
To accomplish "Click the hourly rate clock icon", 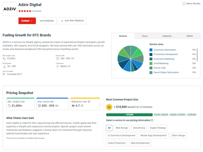I will 57,59.
